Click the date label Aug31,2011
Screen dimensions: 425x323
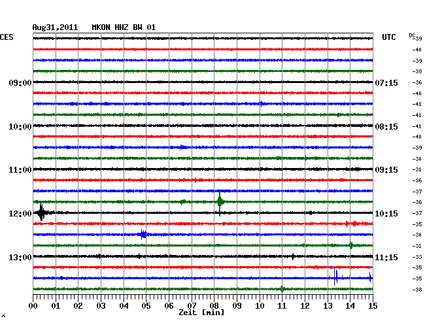(55, 27)
